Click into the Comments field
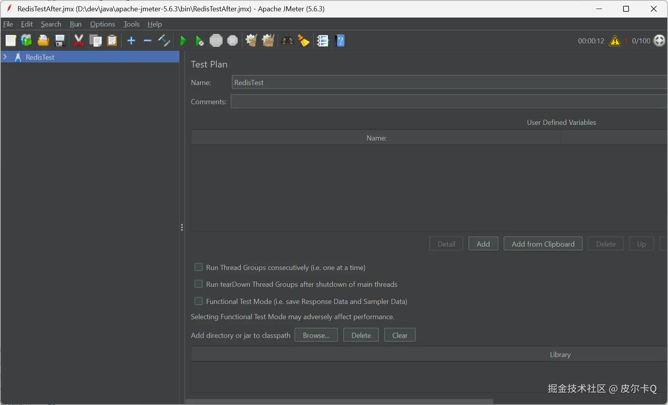This screenshot has width=668, height=405. click(x=449, y=101)
